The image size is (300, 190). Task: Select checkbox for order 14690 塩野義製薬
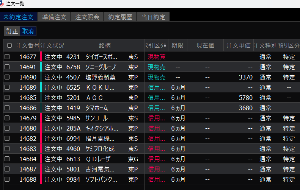coord(7,77)
